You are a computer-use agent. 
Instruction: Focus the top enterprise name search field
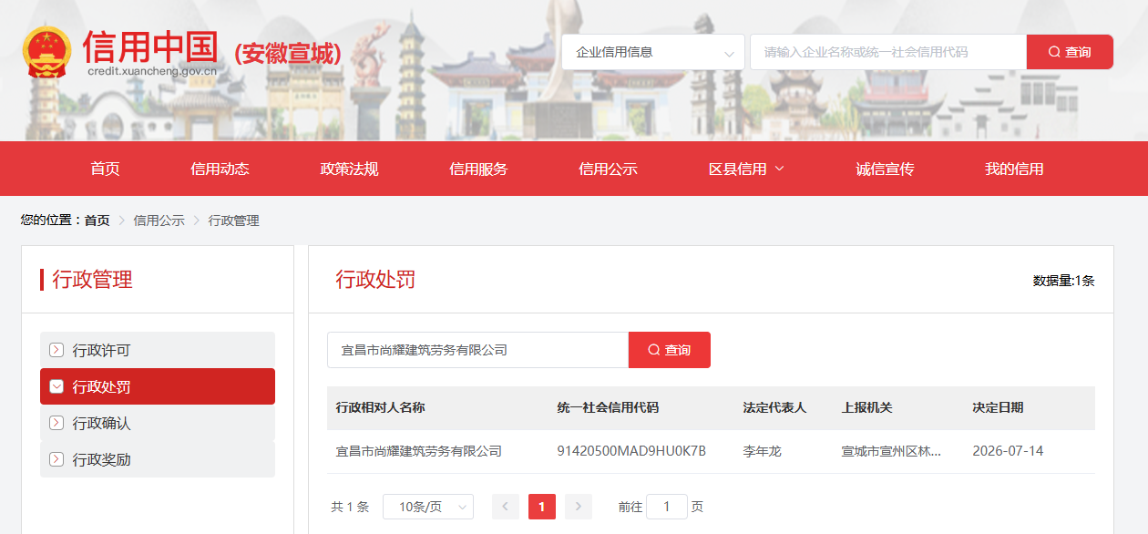[x=888, y=52]
